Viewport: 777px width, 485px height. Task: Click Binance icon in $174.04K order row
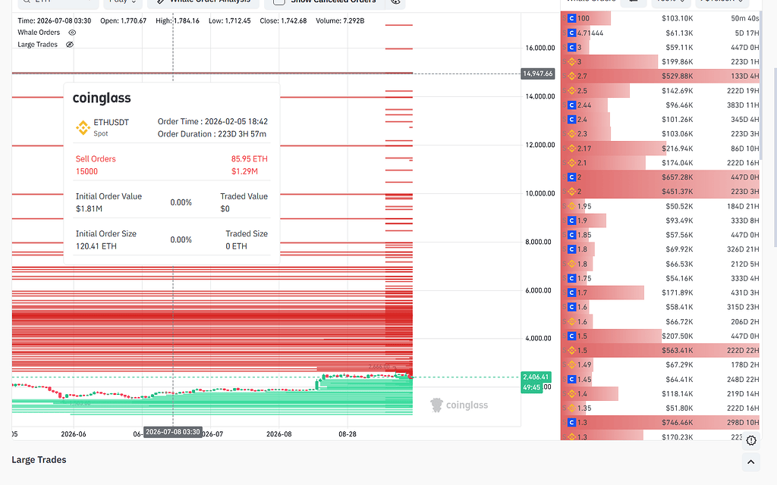coord(571,163)
